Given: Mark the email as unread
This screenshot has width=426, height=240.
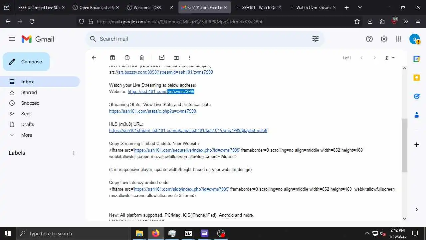Looking at the screenshot, I should coord(162,58).
